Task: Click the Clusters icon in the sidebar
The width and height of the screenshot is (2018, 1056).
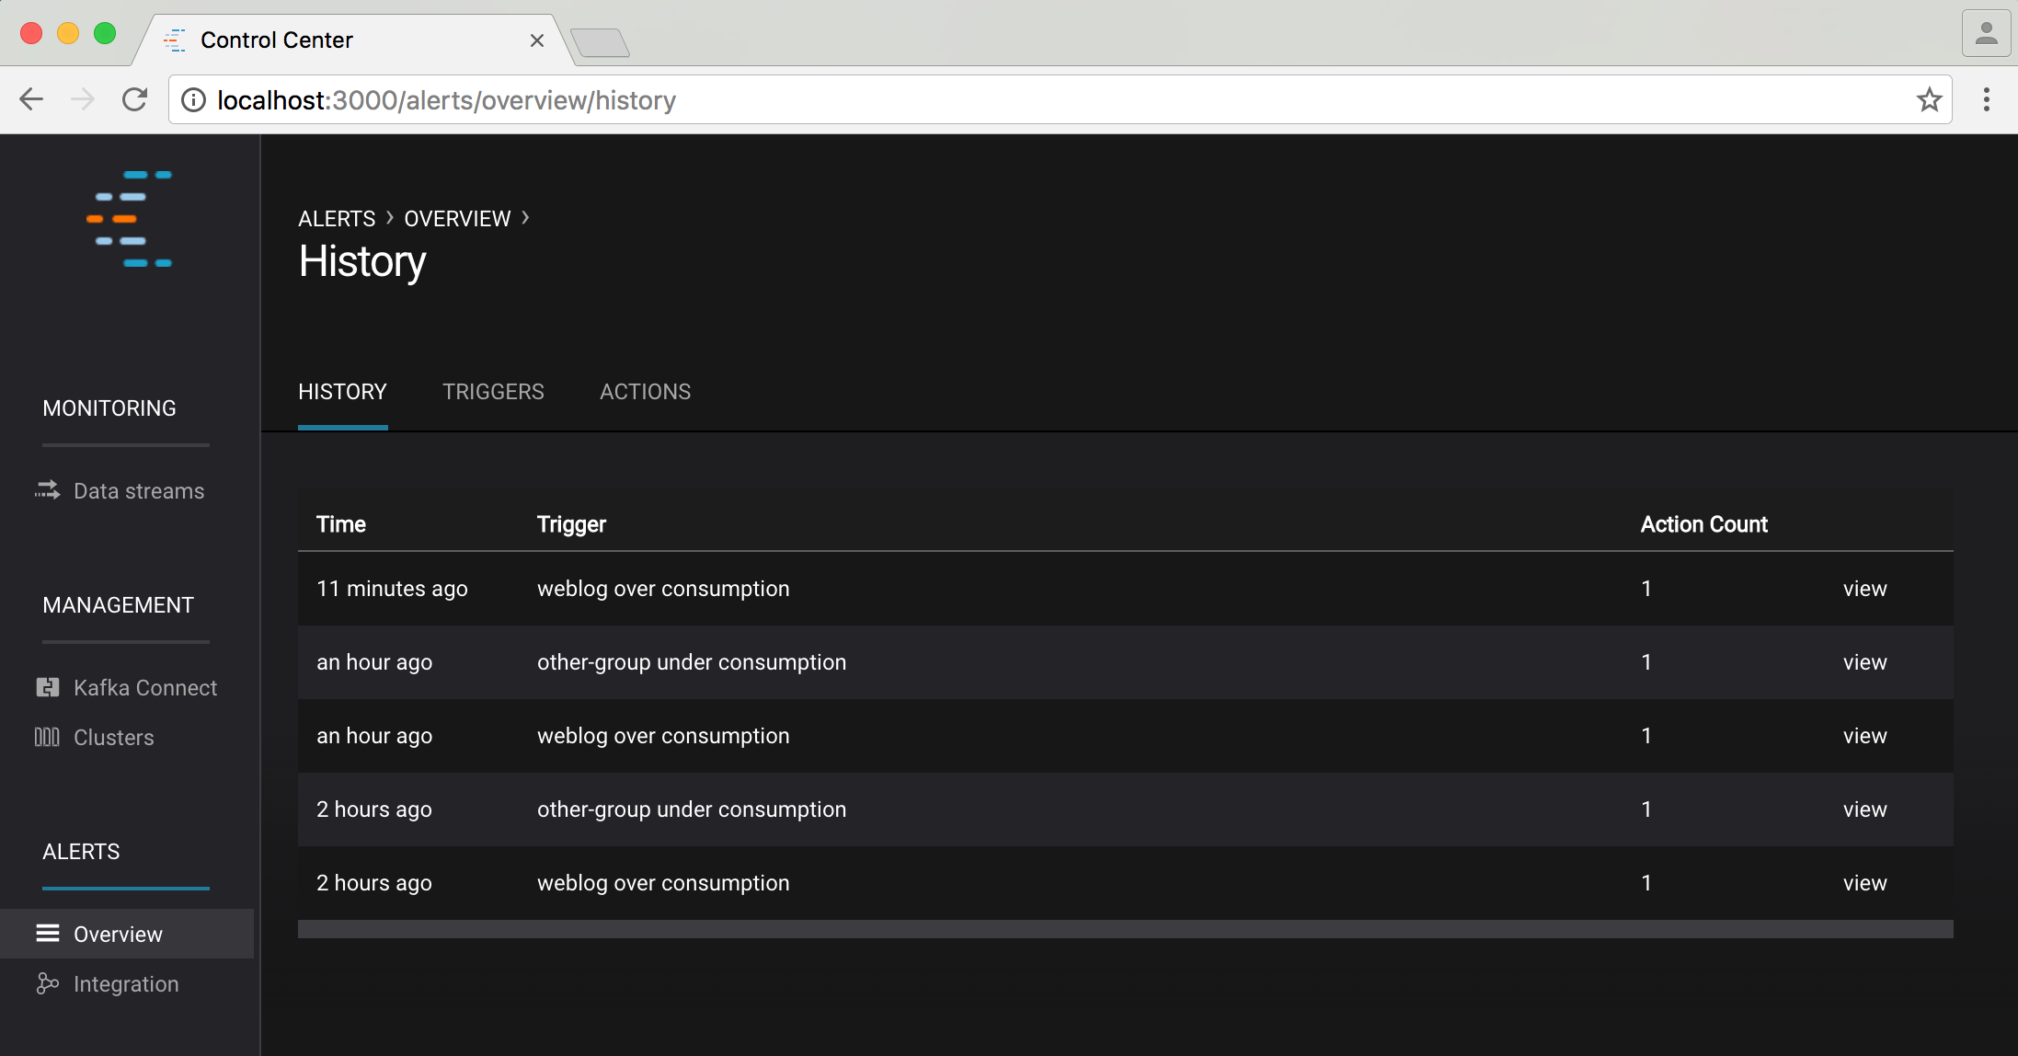Action: [x=47, y=737]
